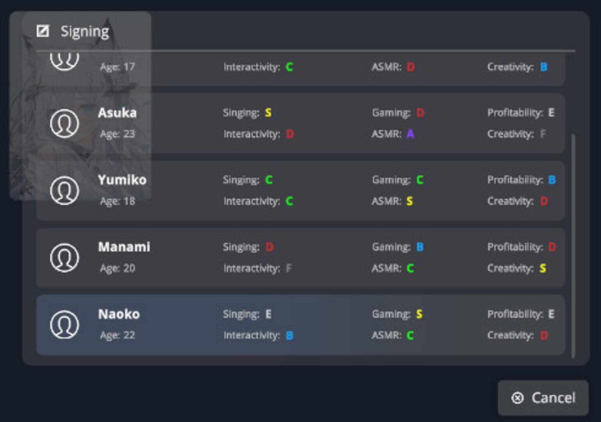Click Asuka's yellow S Singing grade

tap(268, 113)
